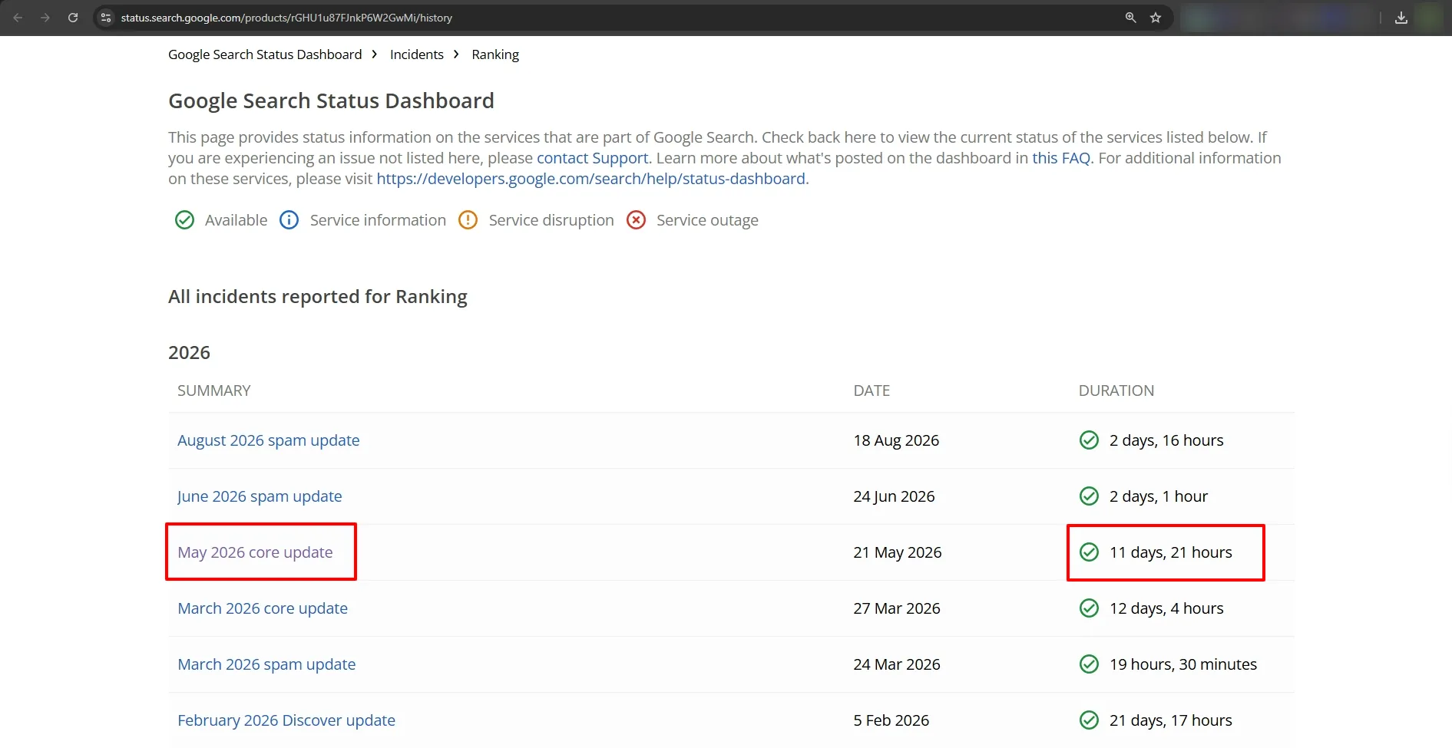Screen dimensions: 1452x748
Task: Open August 2026 spam update incident
Action: (269, 440)
